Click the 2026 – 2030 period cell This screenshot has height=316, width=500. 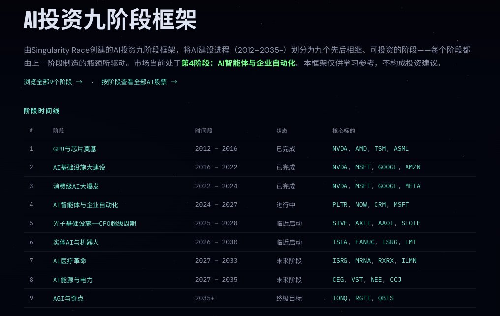coord(216,242)
